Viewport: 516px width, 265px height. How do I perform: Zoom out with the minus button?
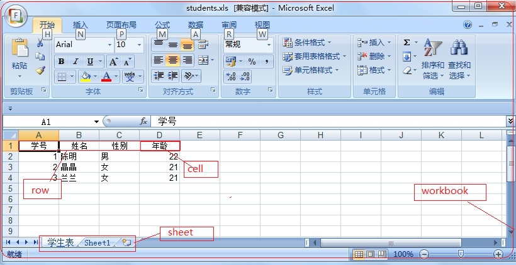[x=424, y=254]
